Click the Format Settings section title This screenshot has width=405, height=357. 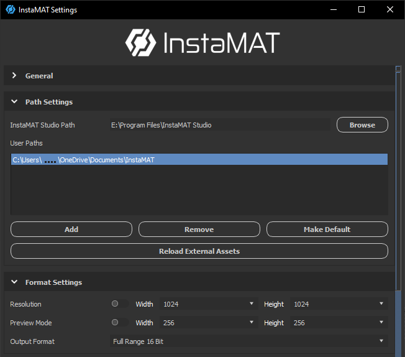[53, 282]
